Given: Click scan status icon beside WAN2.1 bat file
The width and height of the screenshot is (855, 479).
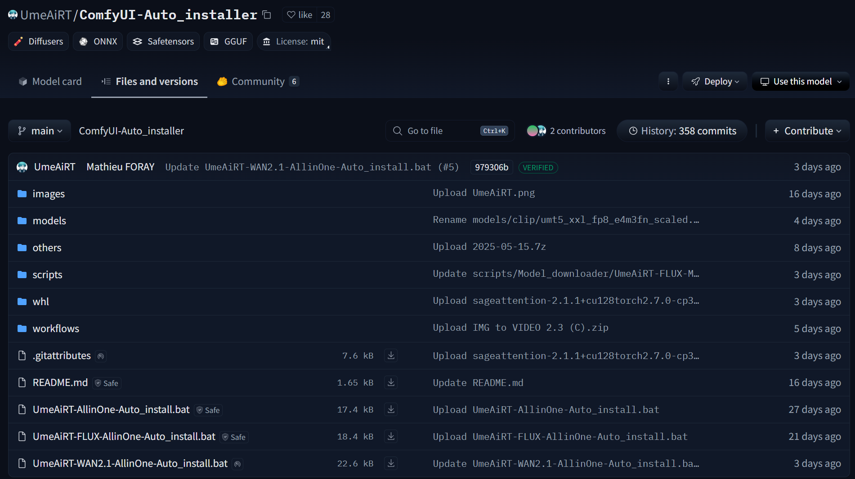Looking at the screenshot, I should point(238,464).
